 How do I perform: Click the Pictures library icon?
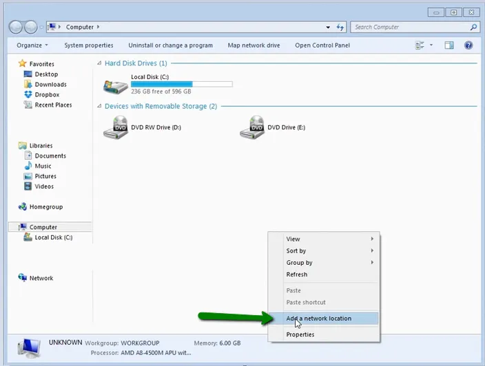tap(28, 176)
